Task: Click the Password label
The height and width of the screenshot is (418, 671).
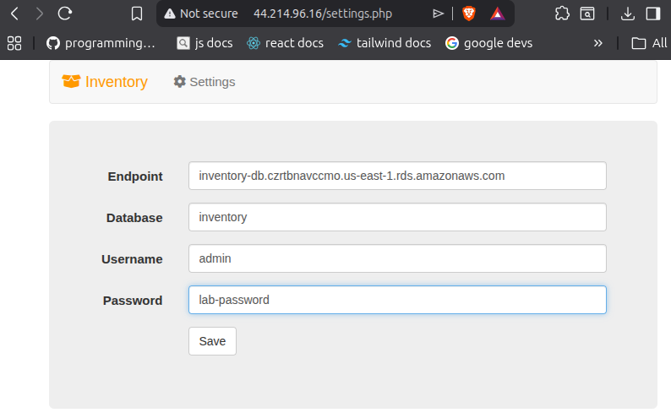Action: 133,301
